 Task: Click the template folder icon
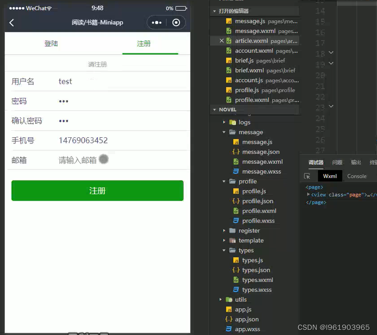pyautogui.click(x=233, y=240)
